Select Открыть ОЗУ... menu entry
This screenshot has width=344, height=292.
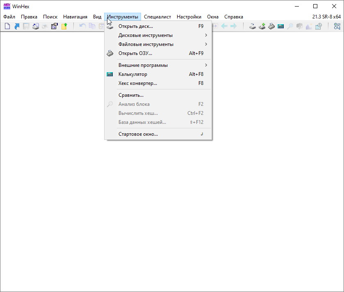click(158, 53)
